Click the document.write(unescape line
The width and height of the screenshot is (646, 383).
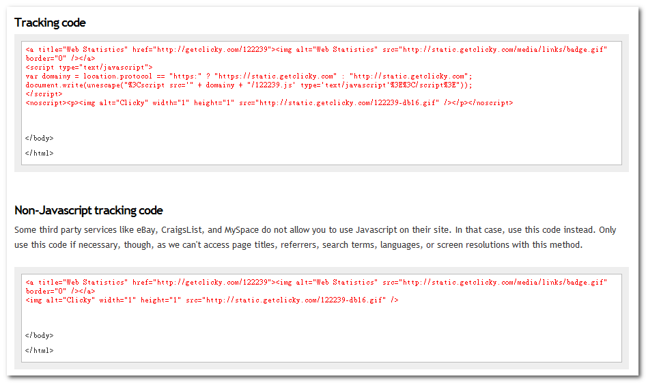coord(249,85)
